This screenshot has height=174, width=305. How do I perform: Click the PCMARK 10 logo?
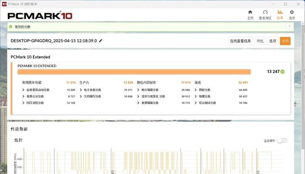(x=40, y=16)
